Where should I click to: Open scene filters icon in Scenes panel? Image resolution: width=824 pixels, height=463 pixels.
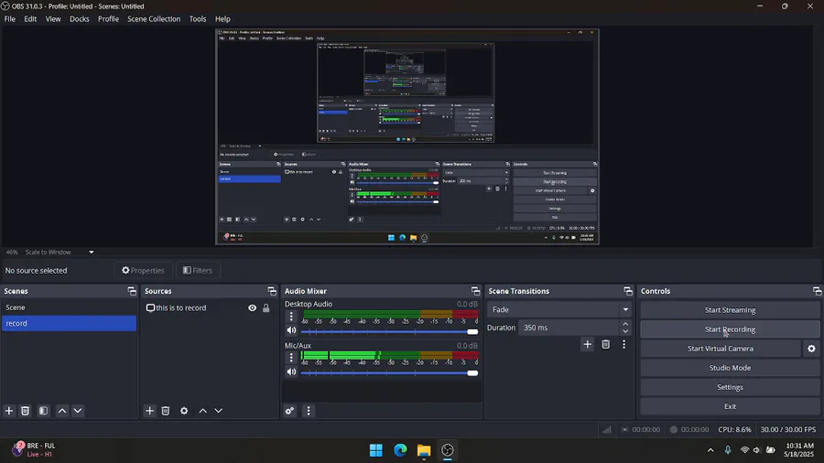[x=44, y=411]
